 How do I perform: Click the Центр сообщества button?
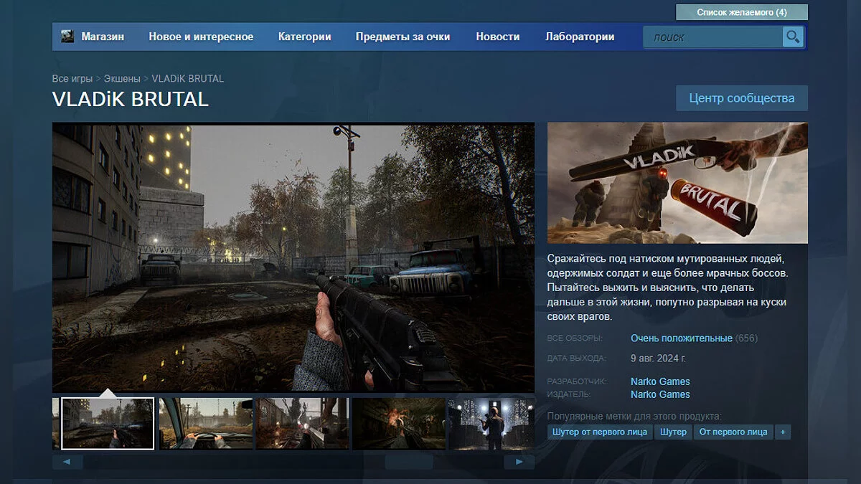tap(741, 98)
